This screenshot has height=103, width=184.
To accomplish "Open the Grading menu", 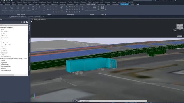I will coord(55,2).
